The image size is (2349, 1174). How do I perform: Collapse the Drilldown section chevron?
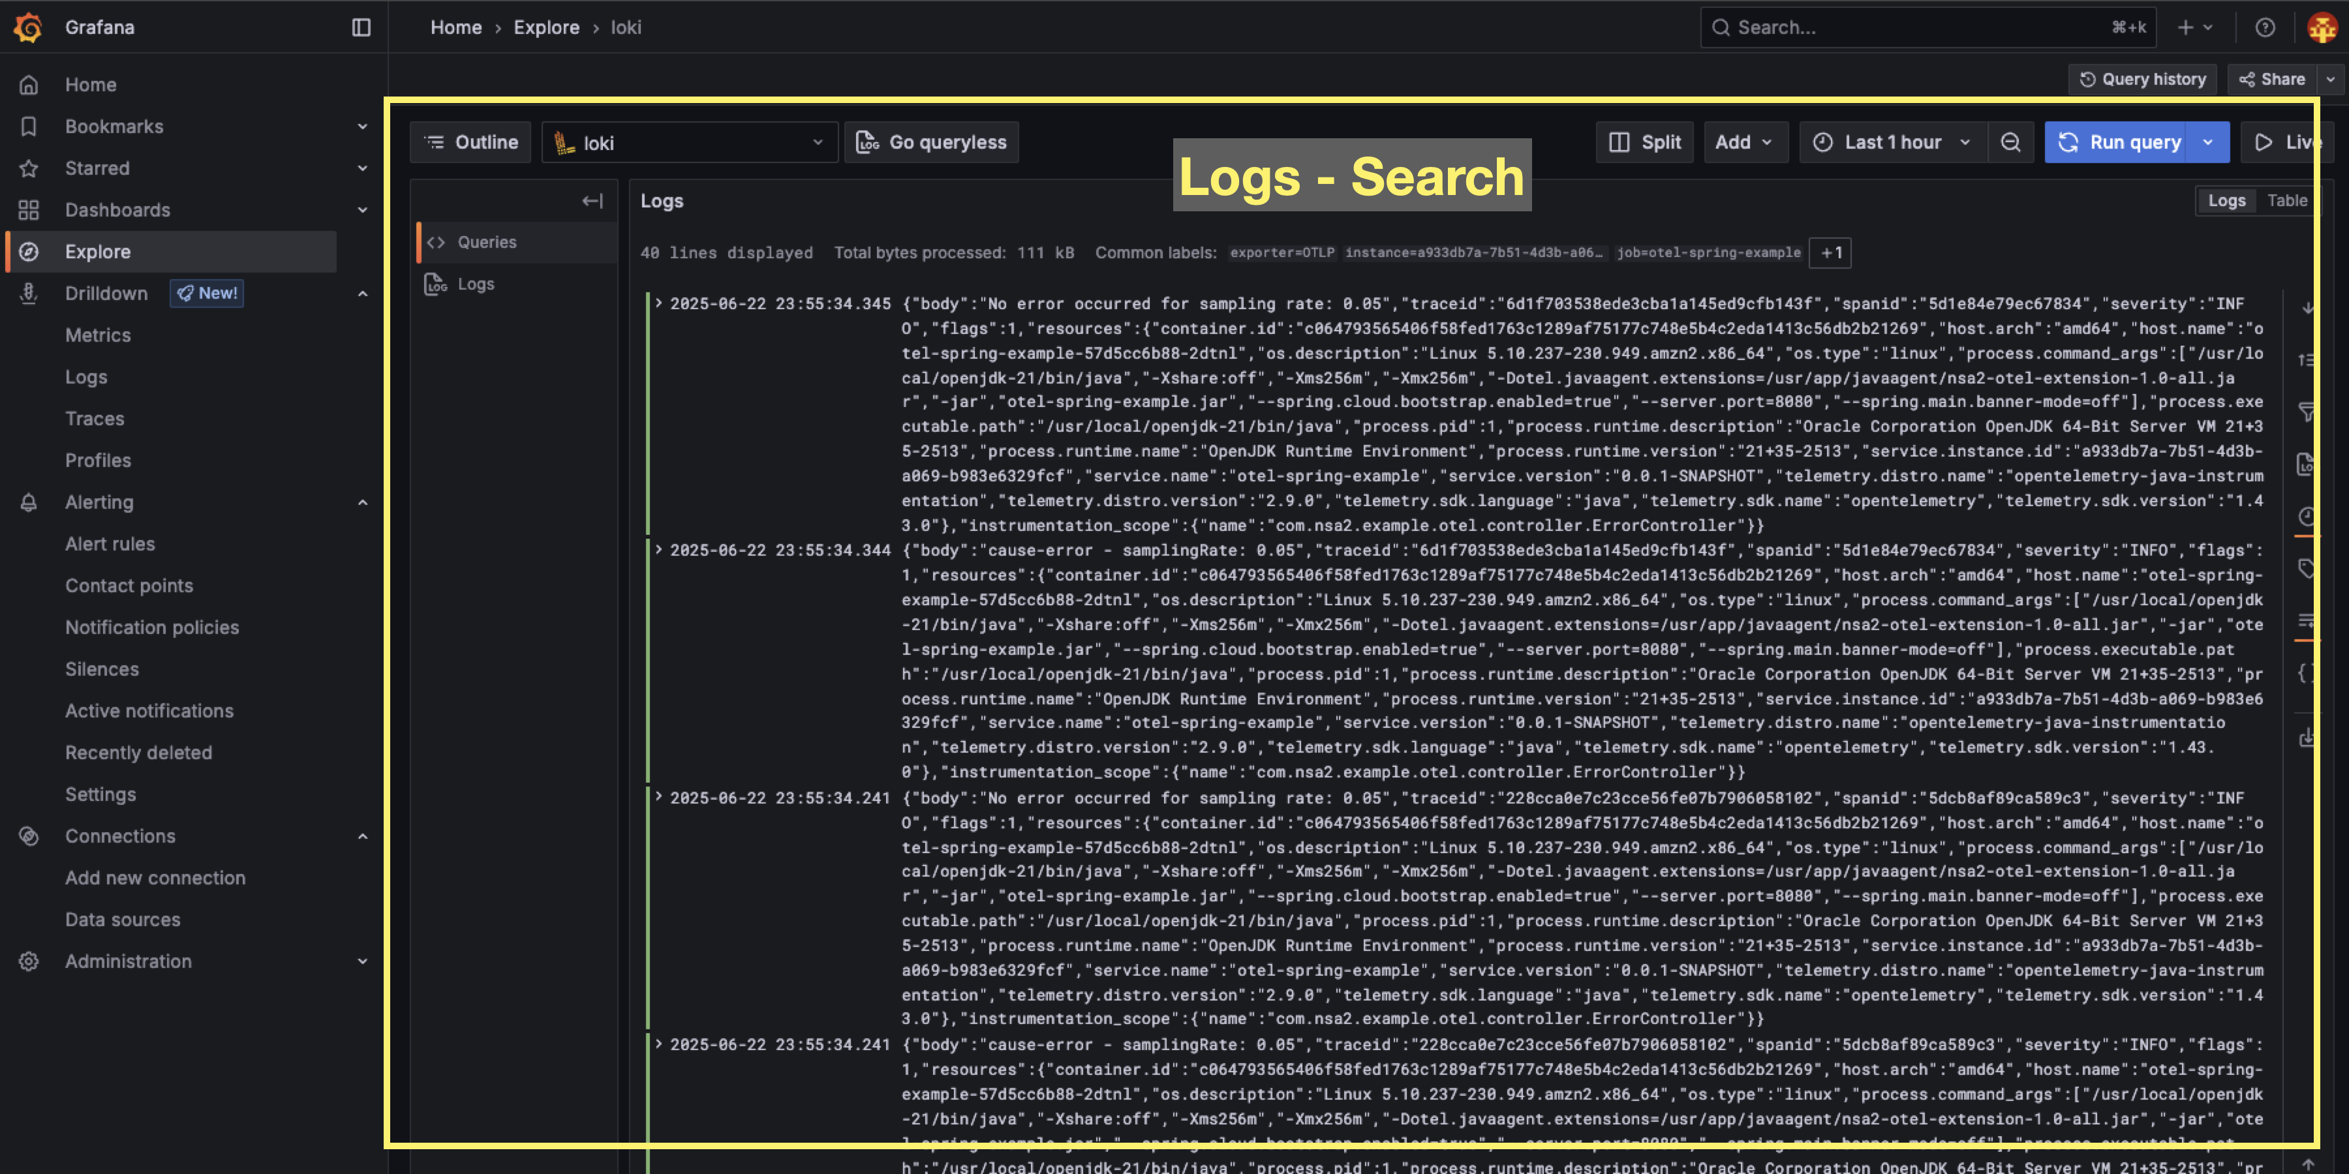(x=362, y=293)
